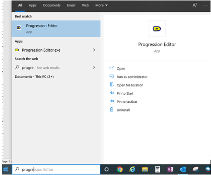
Task: Switch to the Documents tab
Action: click(x=52, y=5)
